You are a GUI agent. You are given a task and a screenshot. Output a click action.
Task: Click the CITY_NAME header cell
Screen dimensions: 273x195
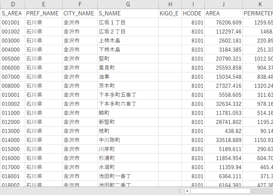pos(80,13)
